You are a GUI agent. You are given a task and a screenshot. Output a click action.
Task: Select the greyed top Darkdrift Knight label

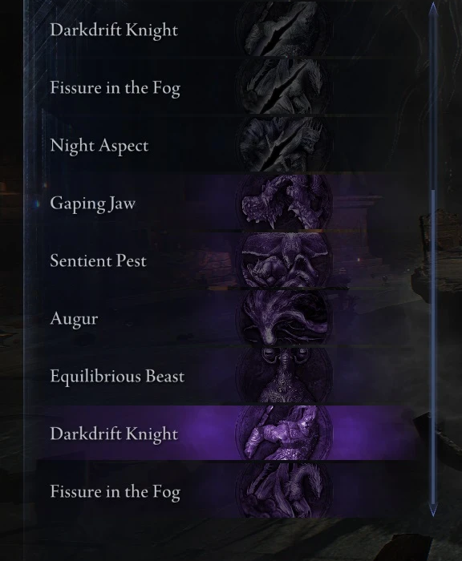point(114,30)
